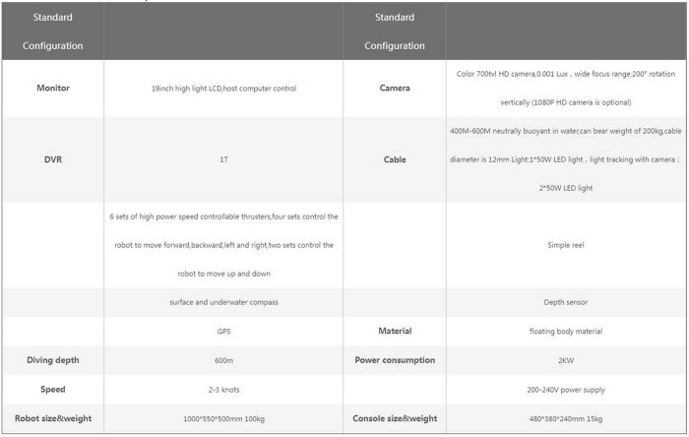The width and height of the screenshot is (689, 437).
Task: Click the Simple reel cell
Action: coord(565,245)
